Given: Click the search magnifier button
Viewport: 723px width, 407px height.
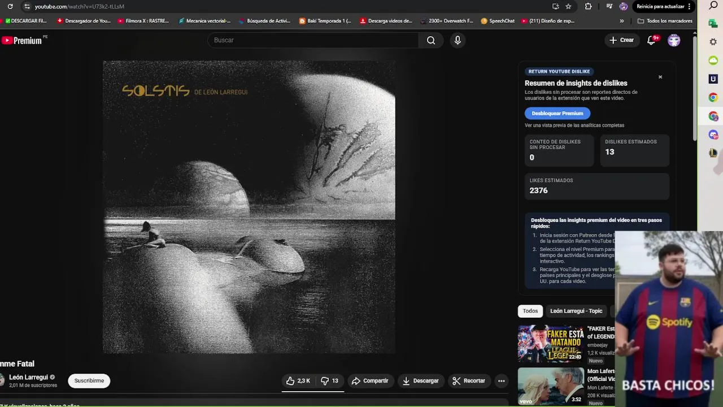Looking at the screenshot, I should point(431,40).
